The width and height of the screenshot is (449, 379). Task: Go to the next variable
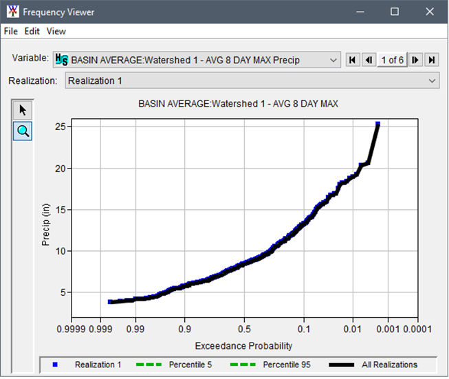click(x=415, y=60)
